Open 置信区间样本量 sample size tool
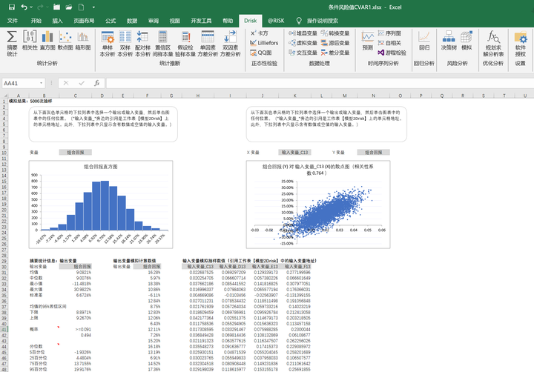 [162, 43]
